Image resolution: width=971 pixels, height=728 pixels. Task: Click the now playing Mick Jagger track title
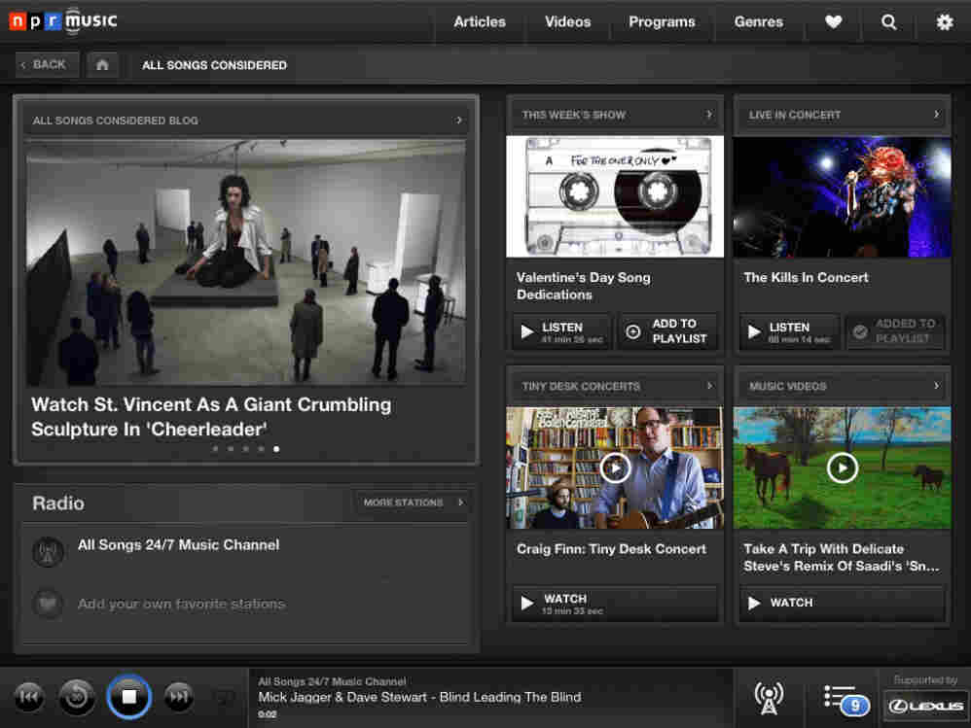419,698
